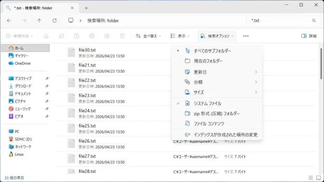
Task: Click the Share icon in toolbar
Action: coord(107,36)
